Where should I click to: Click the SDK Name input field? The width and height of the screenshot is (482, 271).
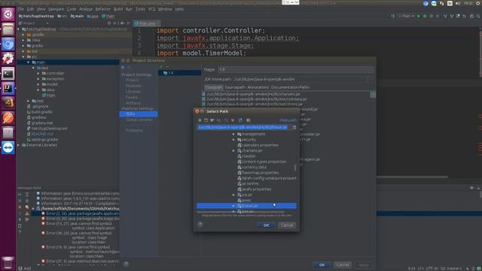click(x=296, y=70)
